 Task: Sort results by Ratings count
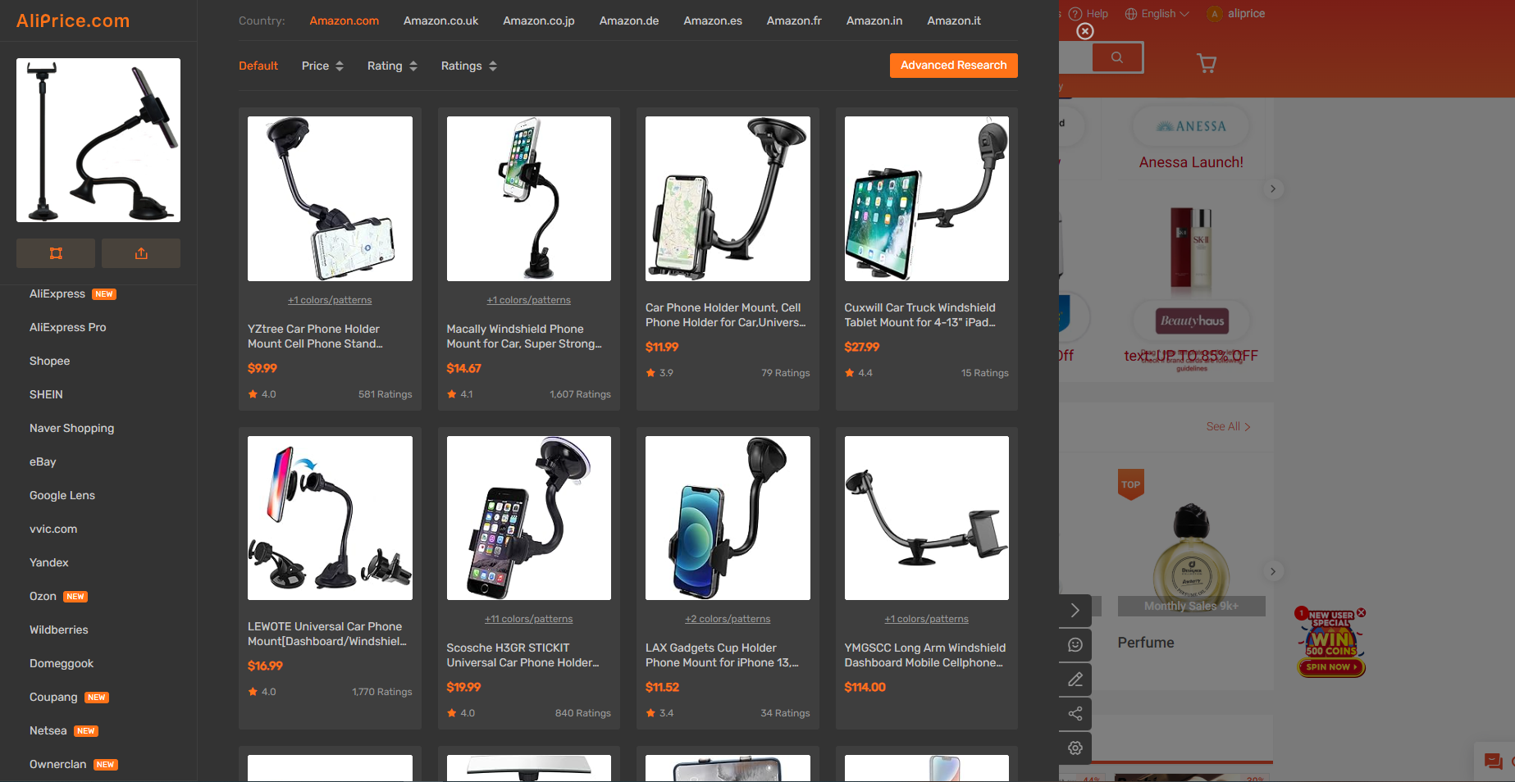pos(468,66)
